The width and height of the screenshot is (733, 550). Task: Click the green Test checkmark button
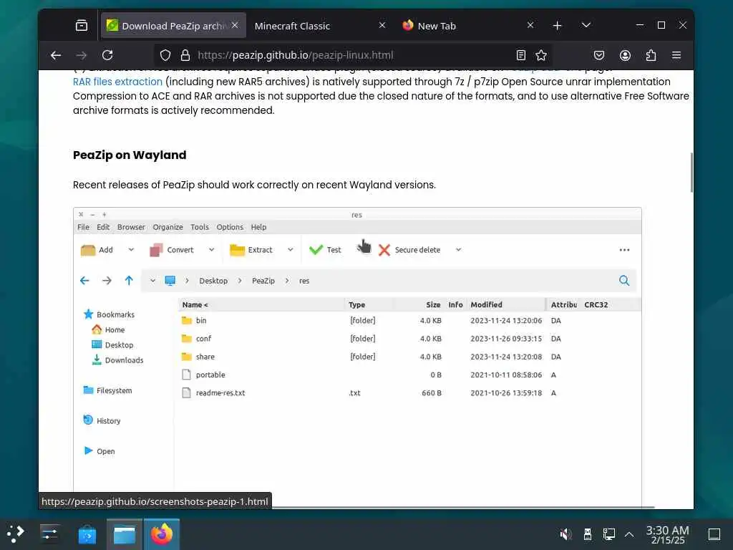(326, 250)
